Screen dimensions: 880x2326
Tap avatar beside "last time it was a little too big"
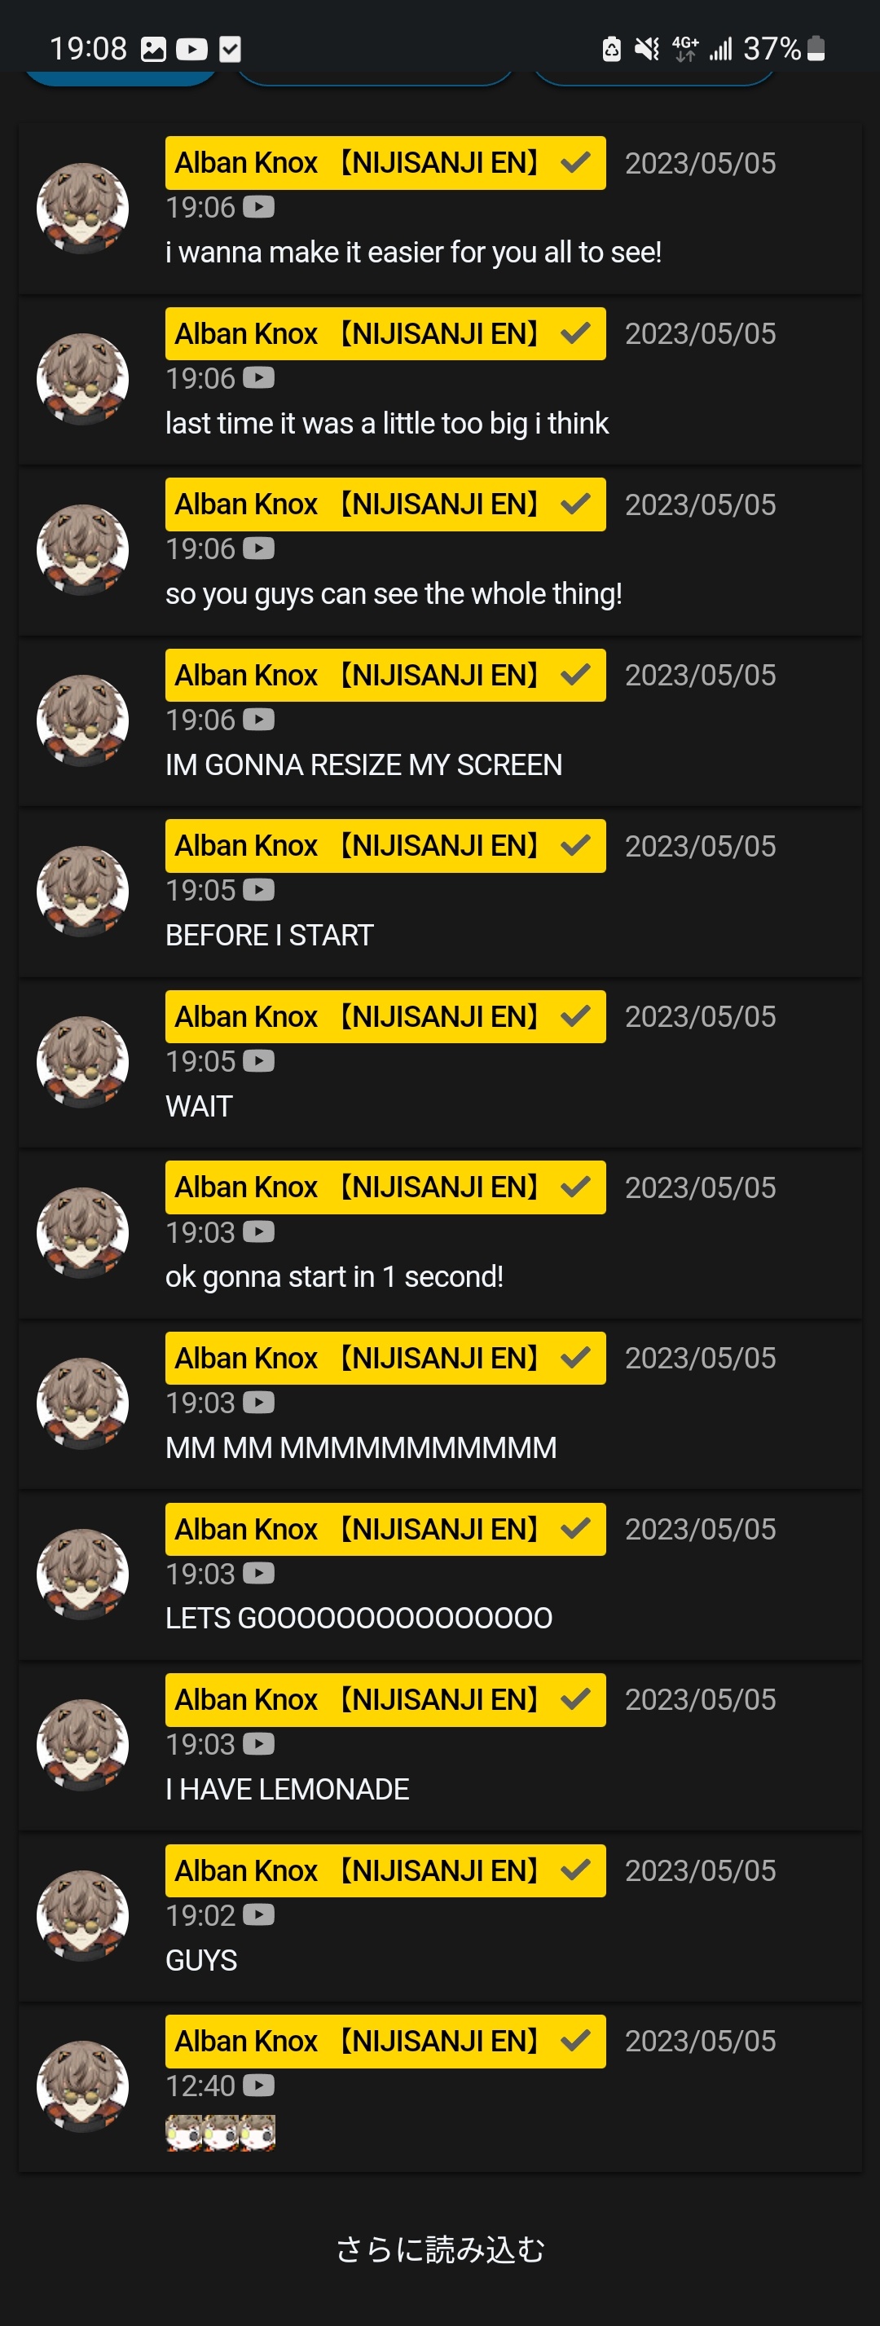tap(82, 379)
